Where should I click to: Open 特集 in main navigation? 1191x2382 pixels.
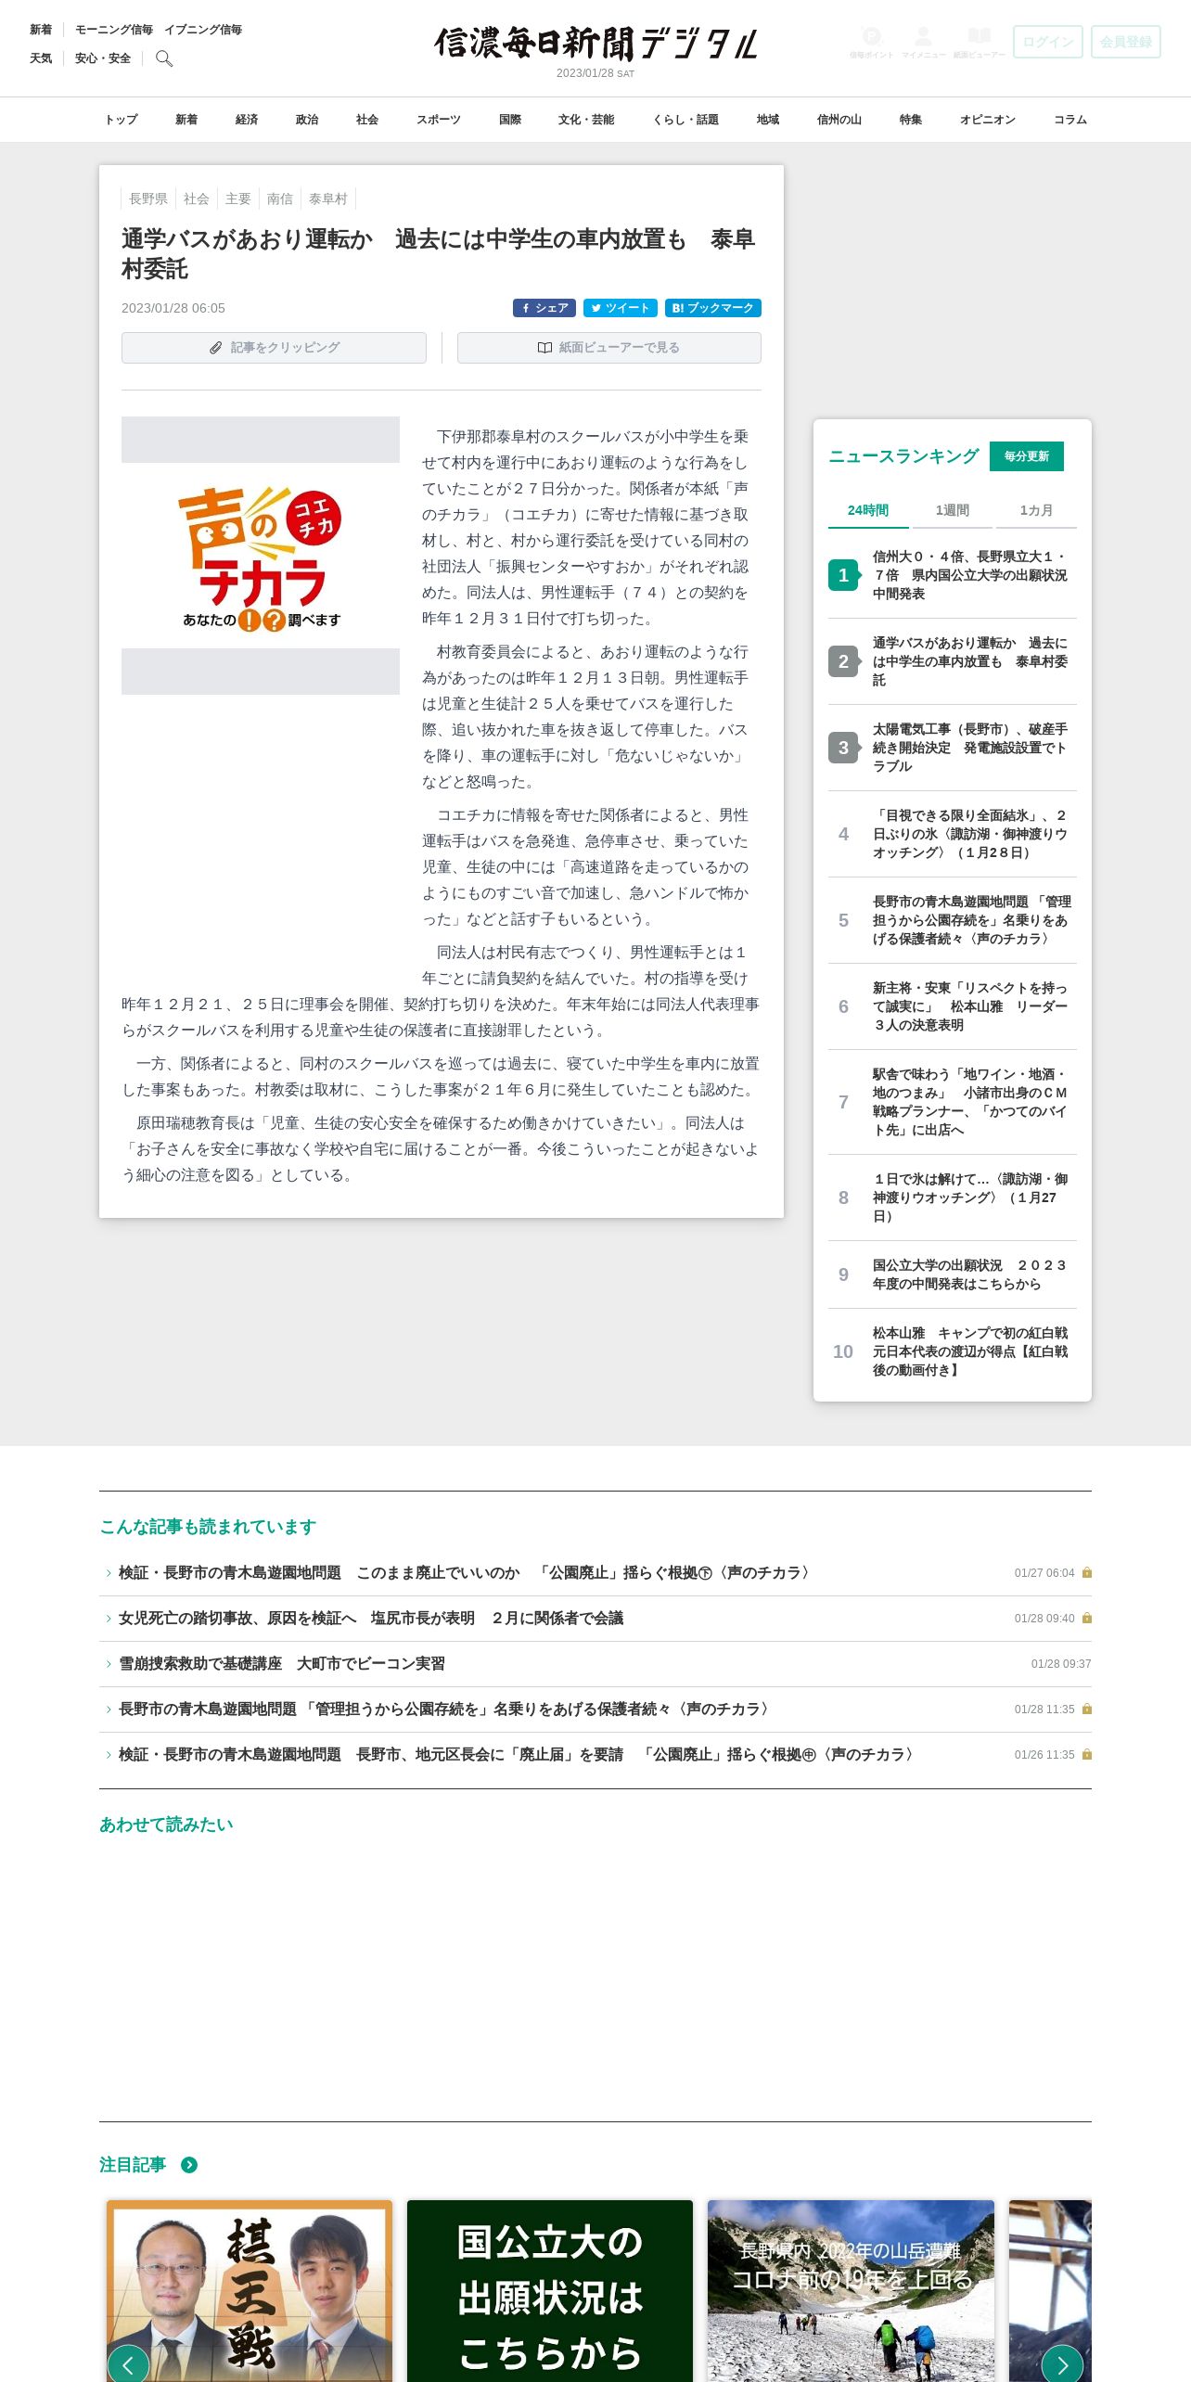coord(911,120)
